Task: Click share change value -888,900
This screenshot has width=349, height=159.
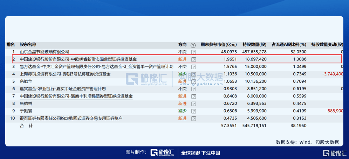Action: pos(334,111)
